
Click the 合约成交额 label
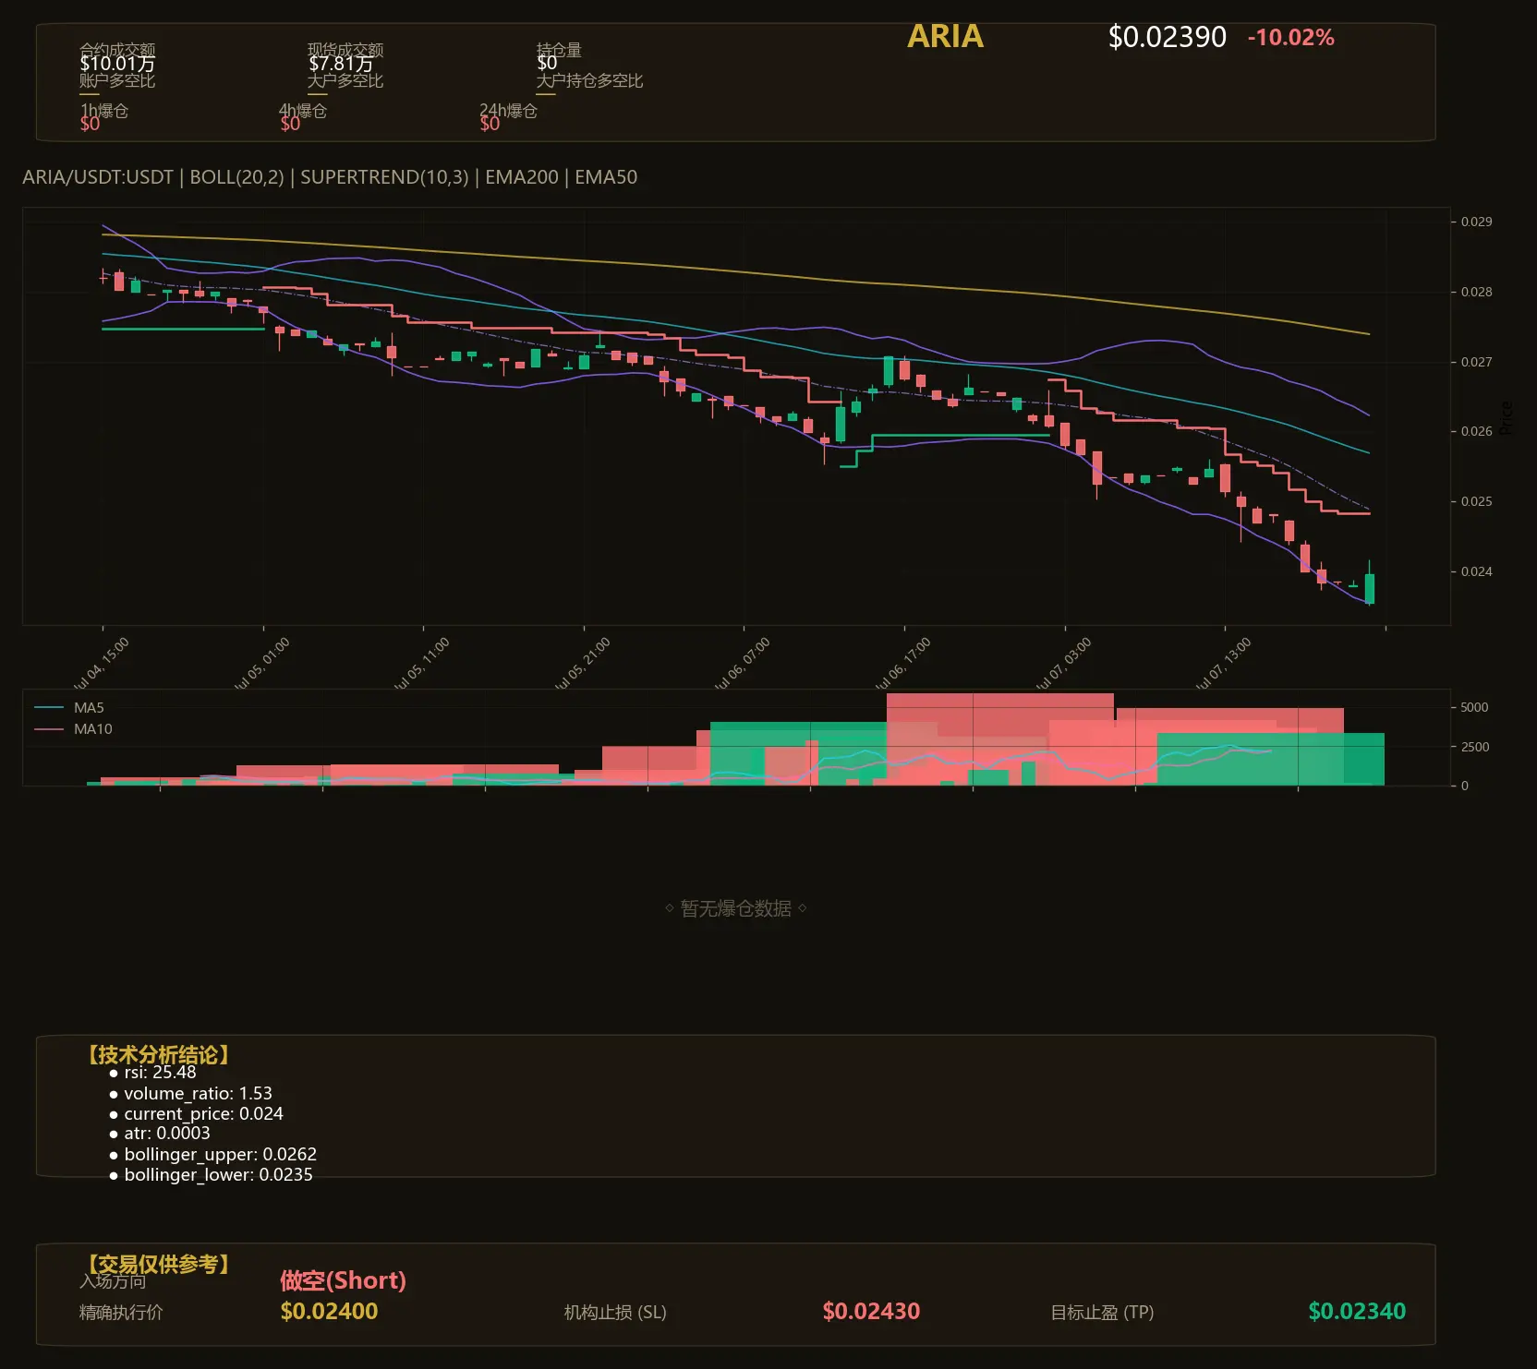(117, 49)
